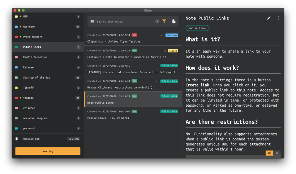Click the Are there restrictions? heading

point(222,122)
